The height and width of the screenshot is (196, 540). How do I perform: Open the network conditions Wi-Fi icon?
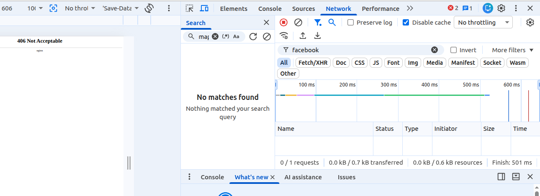point(284,36)
